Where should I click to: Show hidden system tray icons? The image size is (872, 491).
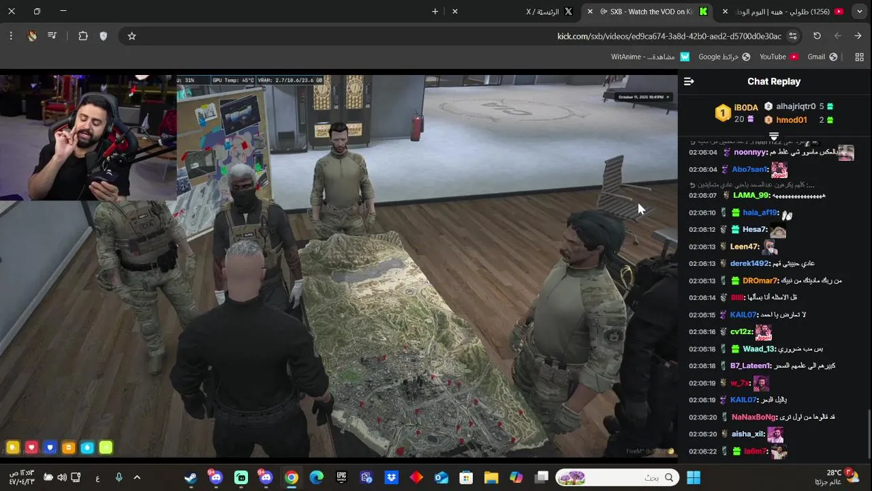(137, 477)
